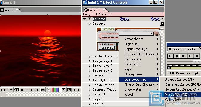Toggle alpha channel white swatch
Viewport: 201px width, 107px height.
click(59, 90)
